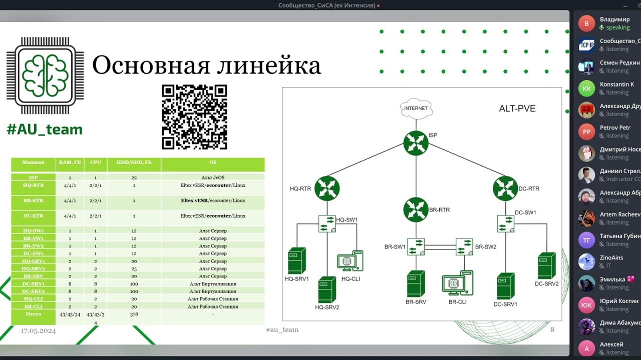Click ZinoAins's avatar
This screenshot has width=641, height=360.
pyautogui.click(x=586, y=262)
